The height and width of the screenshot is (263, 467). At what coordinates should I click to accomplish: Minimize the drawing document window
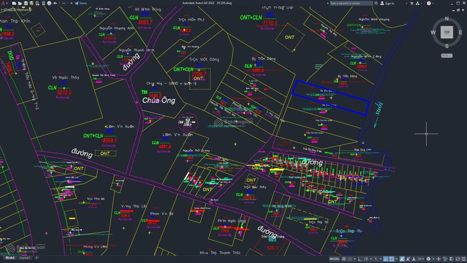click(453, 10)
